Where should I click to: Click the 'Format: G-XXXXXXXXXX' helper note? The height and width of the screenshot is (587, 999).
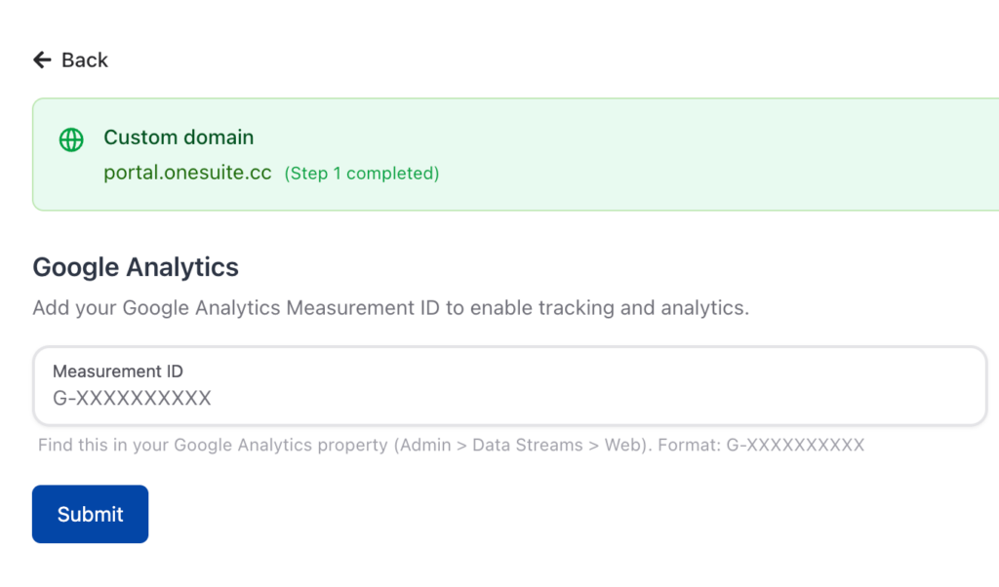coord(761,446)
